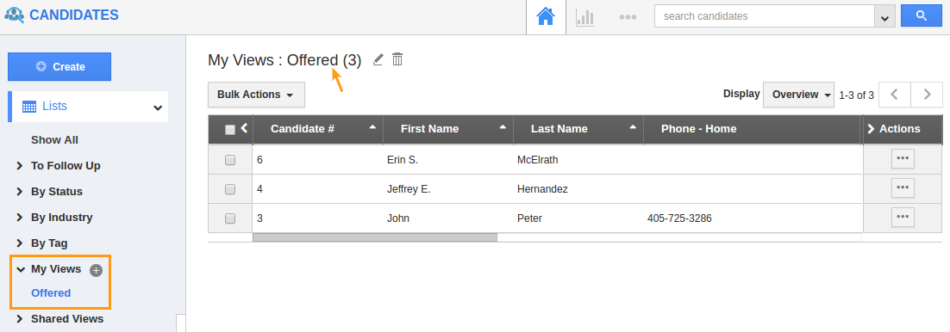Click candidate number 3 cell
Image resolution: width=950 pixels, height=332 pixels.
pos(317,218)
